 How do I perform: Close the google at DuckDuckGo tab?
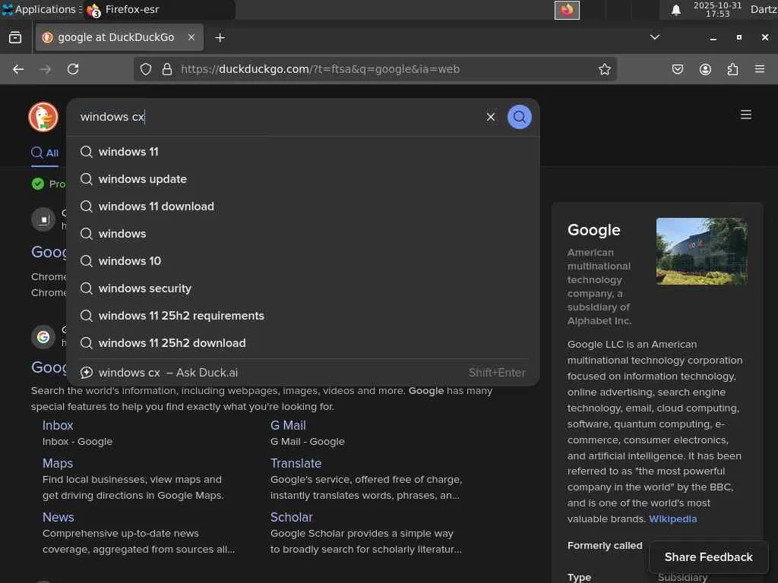(191, 37)
